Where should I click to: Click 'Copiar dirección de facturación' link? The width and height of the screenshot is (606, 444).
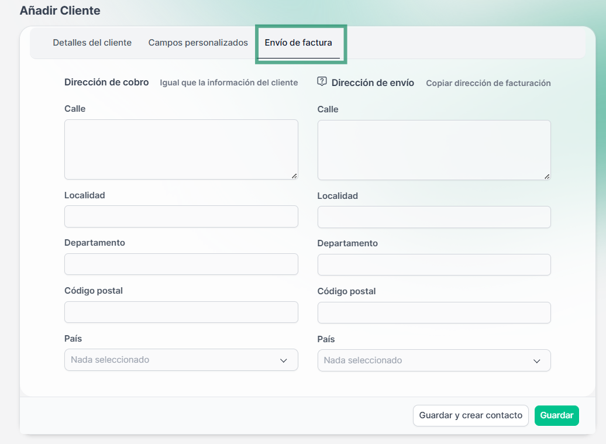[488, 83]
